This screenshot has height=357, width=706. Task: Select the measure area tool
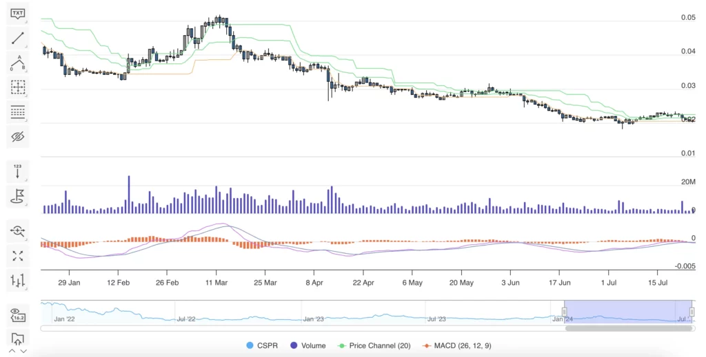(x=17, y=87)
